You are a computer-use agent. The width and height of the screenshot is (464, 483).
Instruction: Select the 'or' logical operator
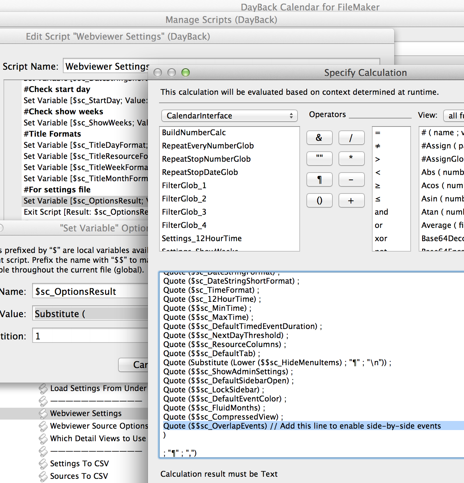click(x=379, y=225)
